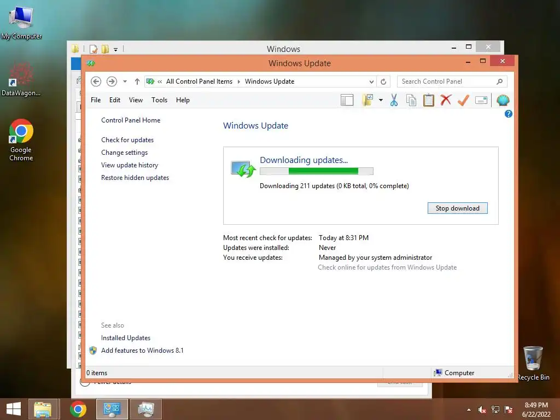
Task: Open View update history link
Action: (x=130, y=165)
